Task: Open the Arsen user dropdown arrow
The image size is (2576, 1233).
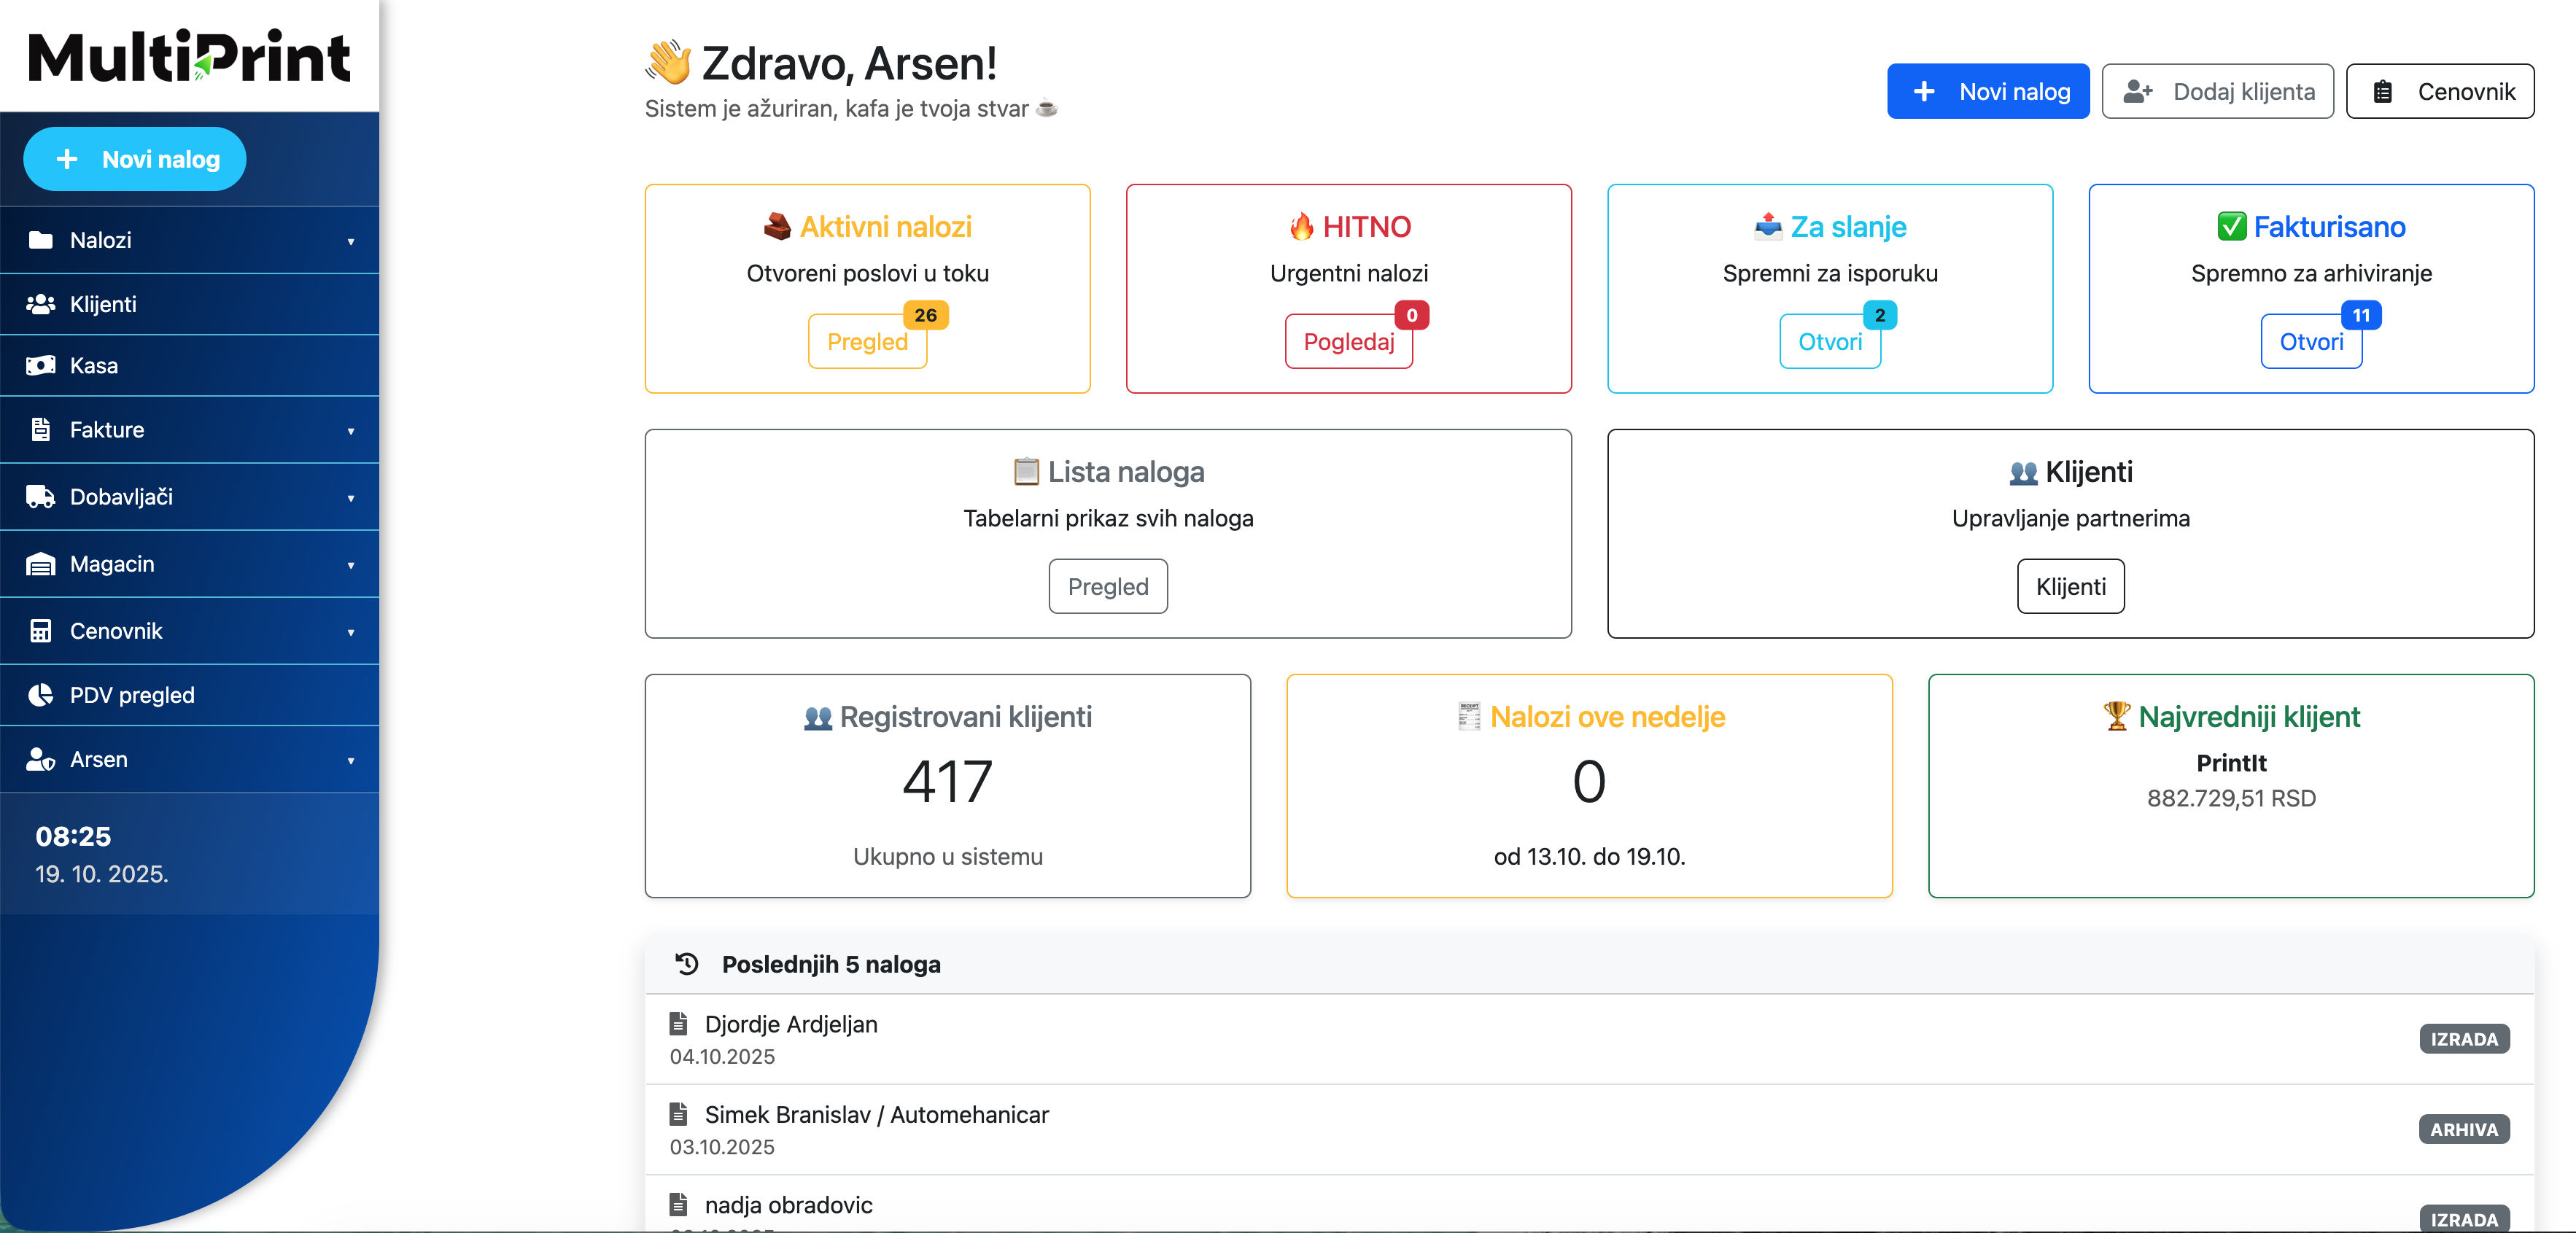Action: point(351,761)
